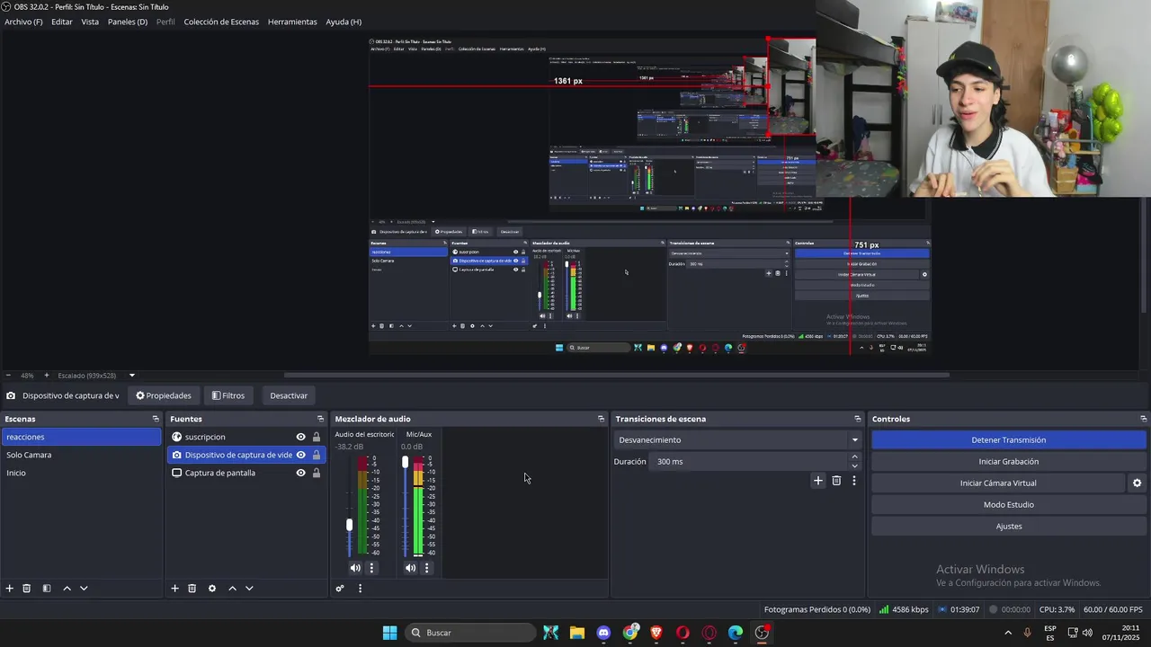This screenshot has width=1151, height=647.
Task: Hide the suscripcion source
Action: pos(301,437)
